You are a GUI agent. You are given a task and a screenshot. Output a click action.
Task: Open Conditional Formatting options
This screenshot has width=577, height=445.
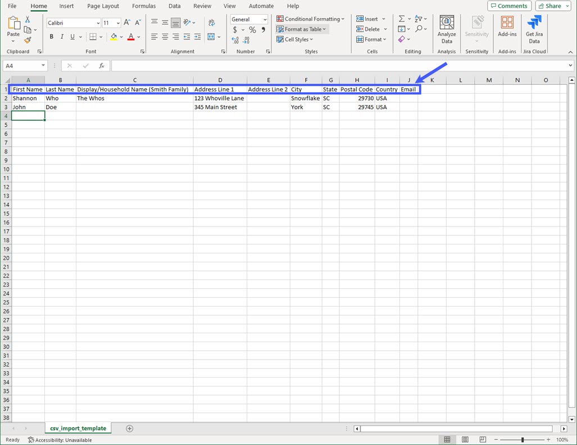[310, 18]
